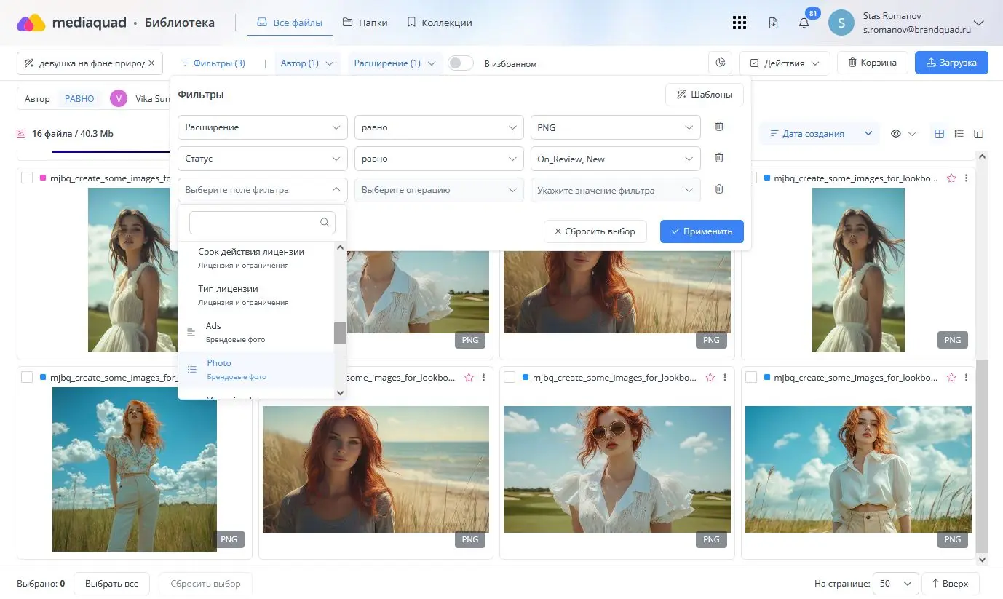Open the 'Автор (1)' filter dropdown

[306, 63]
